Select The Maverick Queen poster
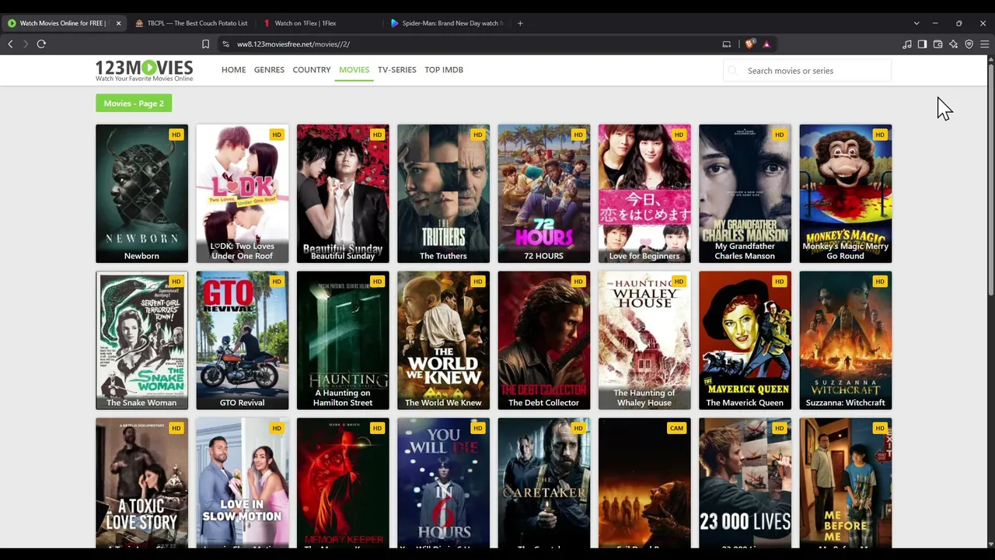The width and height of the screenshot is (995, 560). [x=745, y=341]
